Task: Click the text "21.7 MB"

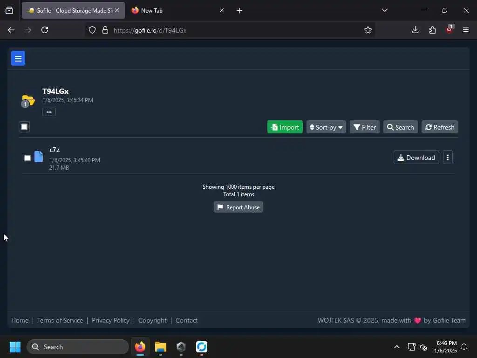Action: click(59, 167)
